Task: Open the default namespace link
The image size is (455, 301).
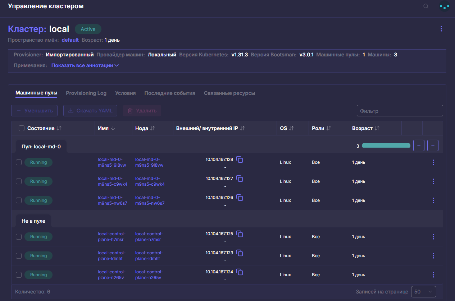Action: click(x=70, y=40)
